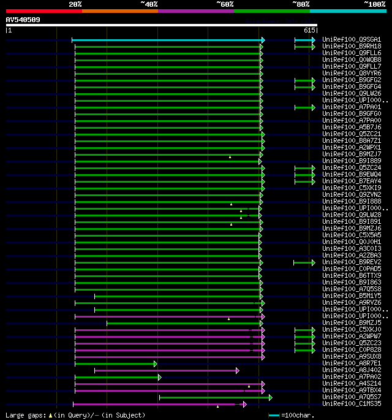Image resolution: width=392 pixels, height=420 pixels.
Task: Select the UniRef100_C5XKI9 label
Action: tap(352, 188)
